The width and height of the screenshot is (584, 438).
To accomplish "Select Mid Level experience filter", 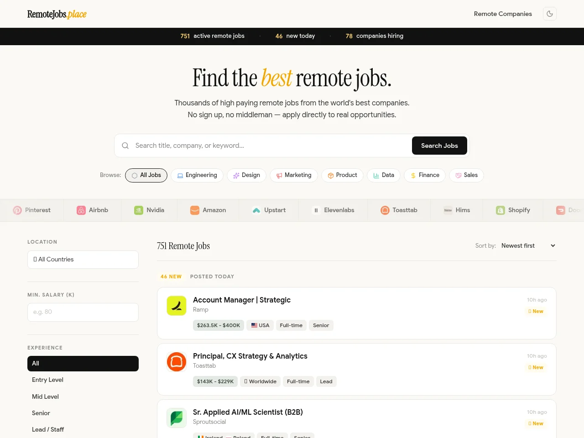I will coord(83,396).
